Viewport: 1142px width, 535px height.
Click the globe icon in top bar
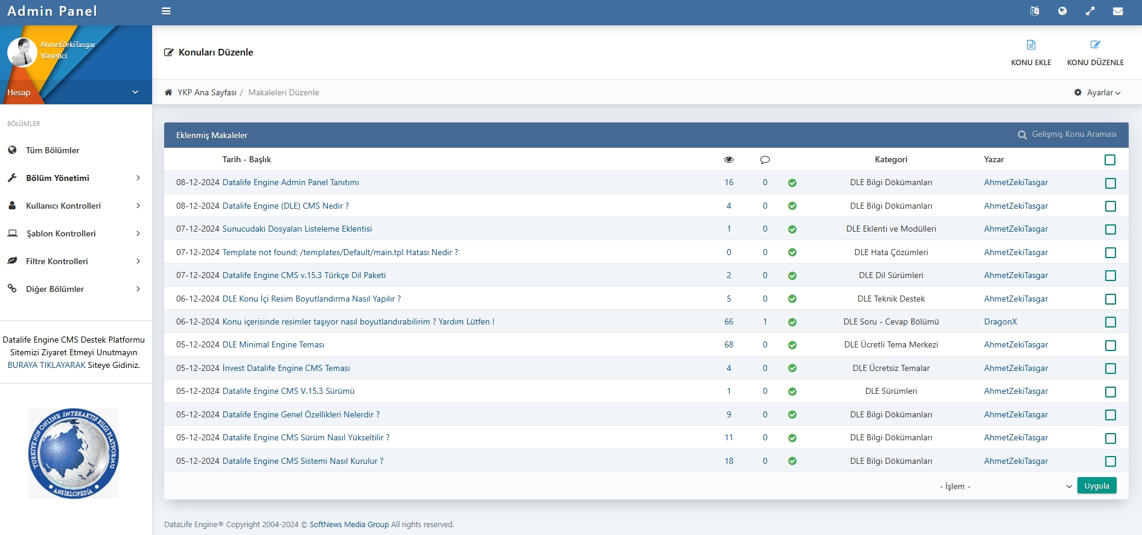[x=1062, y=11]
